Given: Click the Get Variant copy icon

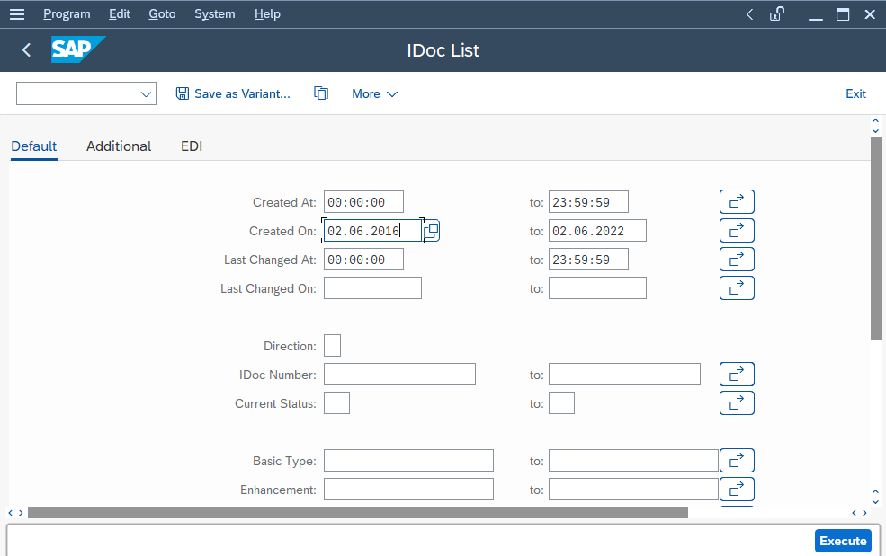Looking at the screenshot, I should (x=321, y=93).
